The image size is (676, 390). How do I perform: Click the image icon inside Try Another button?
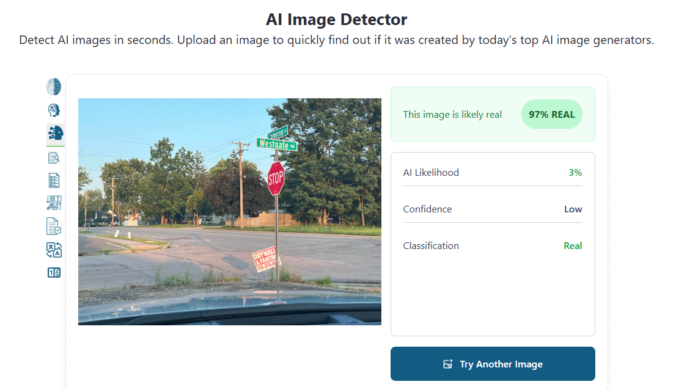[x=448, y=364]
